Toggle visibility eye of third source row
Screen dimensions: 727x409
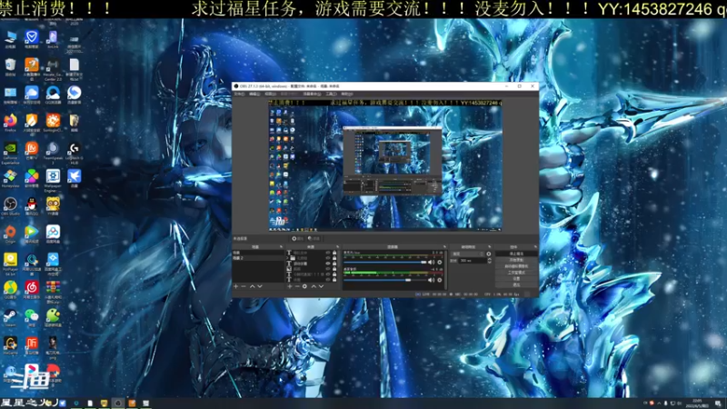[328, 264]
